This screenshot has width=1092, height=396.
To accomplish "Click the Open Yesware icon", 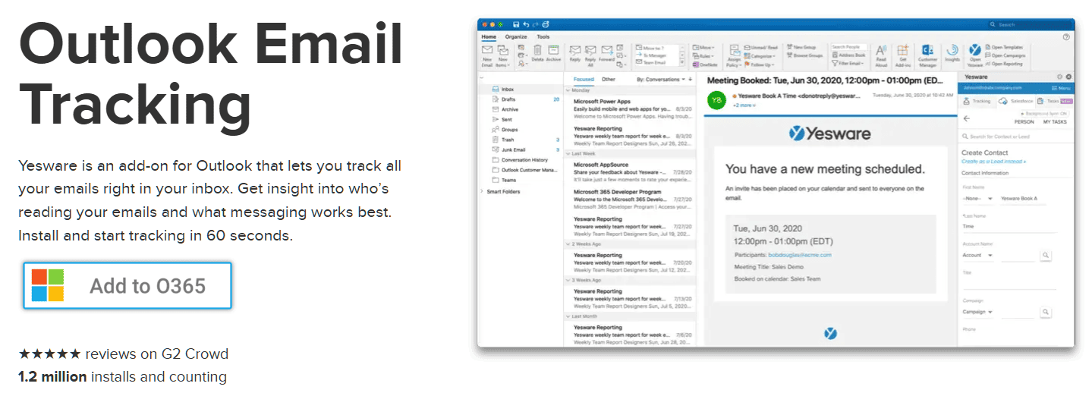I will [974, 55].
